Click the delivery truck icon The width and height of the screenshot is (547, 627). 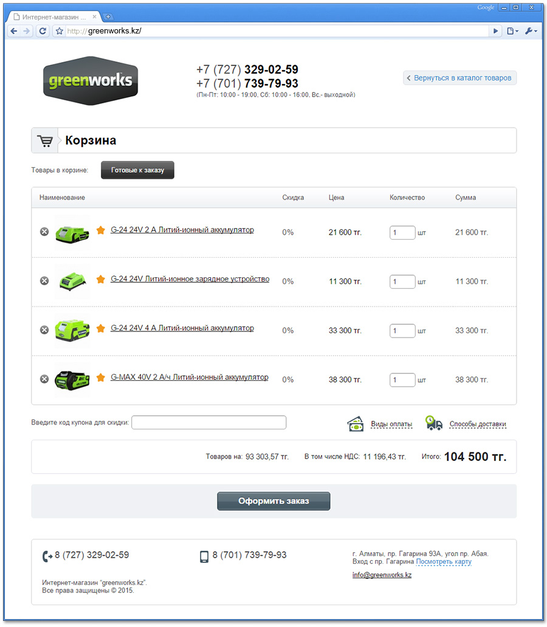click(x=433, y=423)
